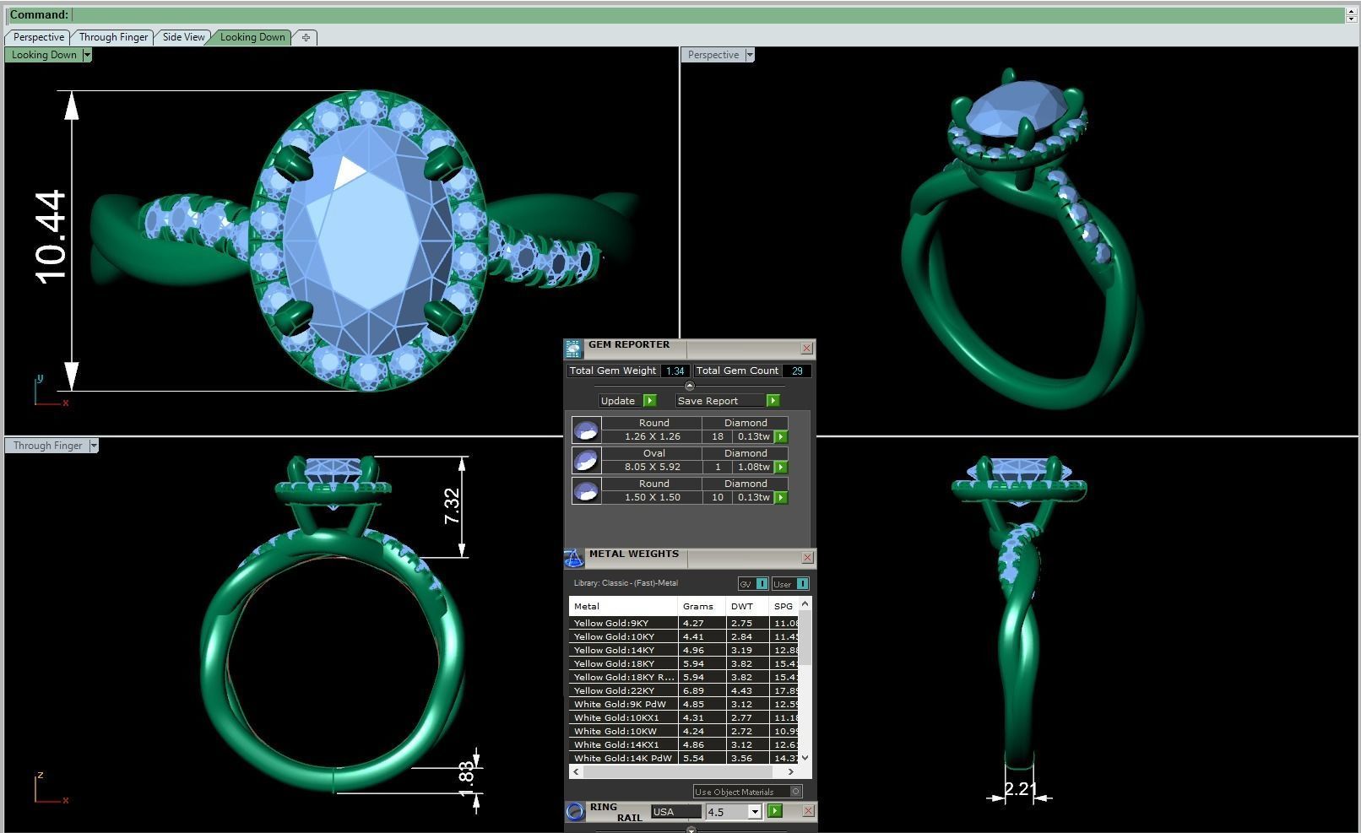The image size is (1361, 833).
Task: Select the Yellow Gold:14KY row
Action: pyautogui.click(x=684, y=650)
